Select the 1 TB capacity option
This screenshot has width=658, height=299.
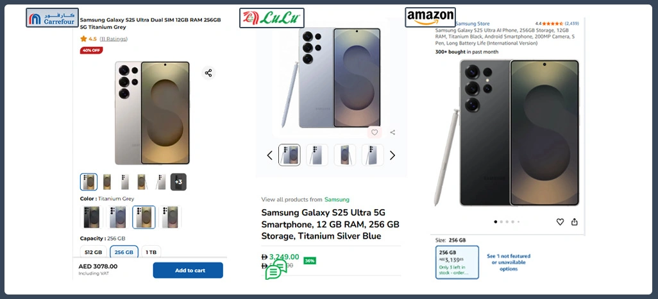point(151,252)
